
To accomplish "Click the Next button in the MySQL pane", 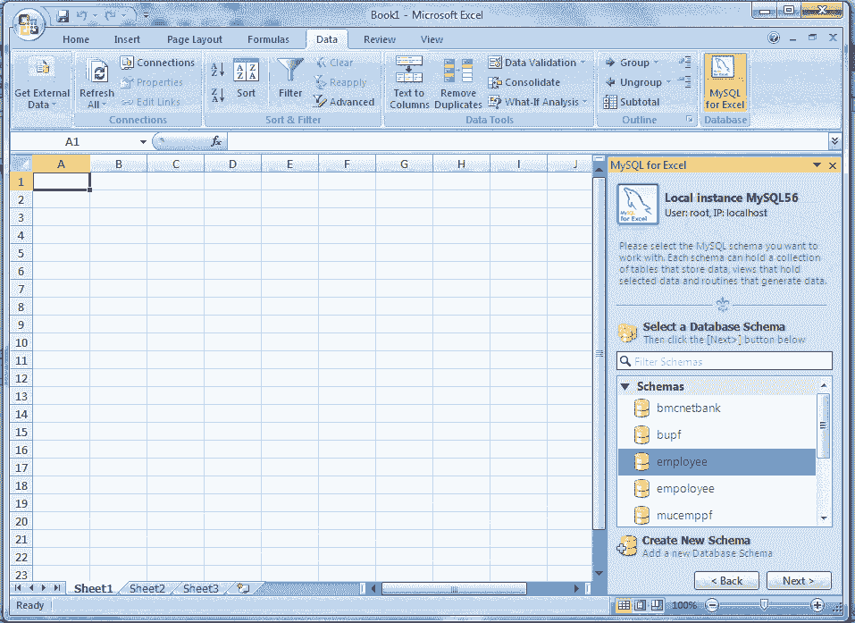I will pyautogui.click(x=798, y=580).
